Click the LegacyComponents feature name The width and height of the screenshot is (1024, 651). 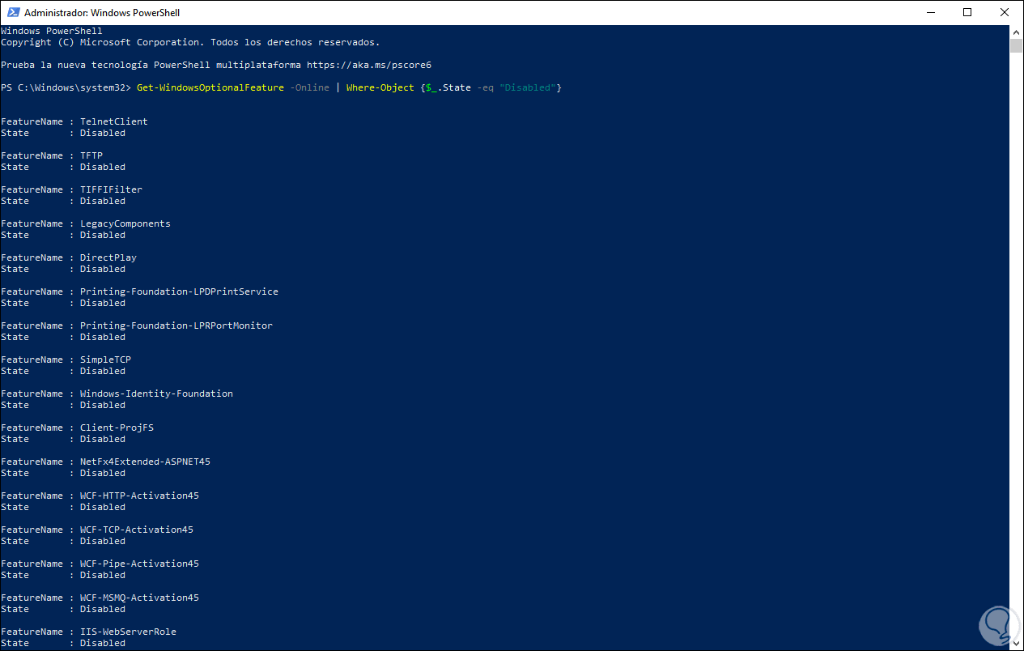pyautogui.click(x=125, y=223)
